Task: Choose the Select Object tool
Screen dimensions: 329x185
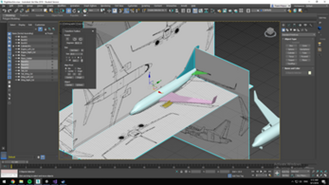Action: click(x=46, y=11)
